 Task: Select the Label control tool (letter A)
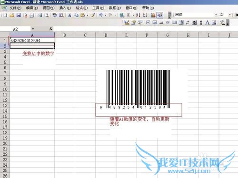click(x=207, y=23)
